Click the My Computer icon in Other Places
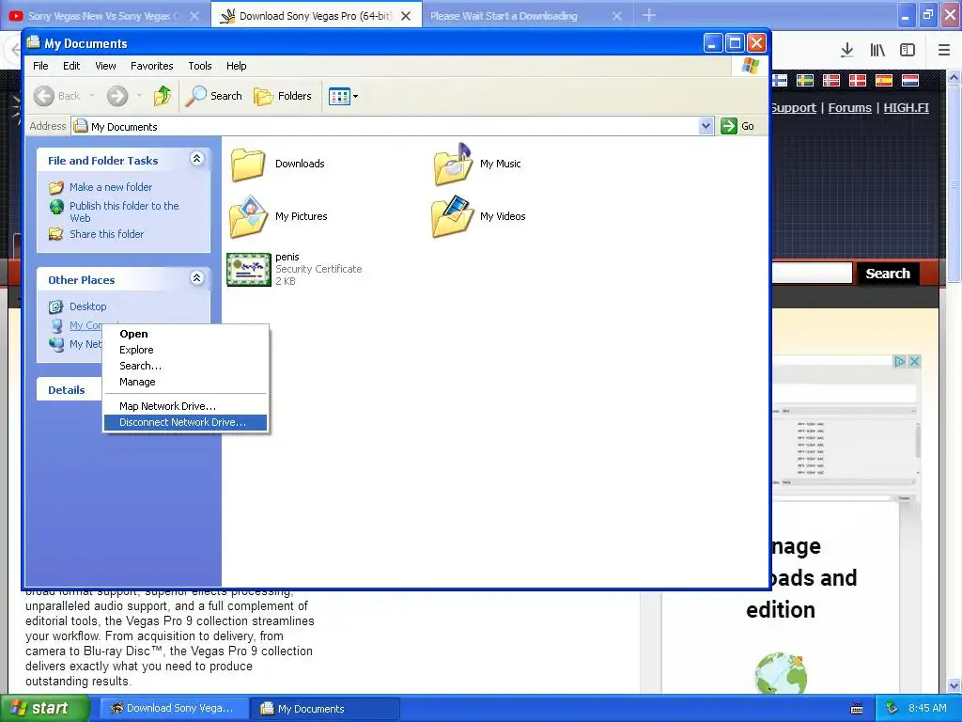 click(56, 325)
